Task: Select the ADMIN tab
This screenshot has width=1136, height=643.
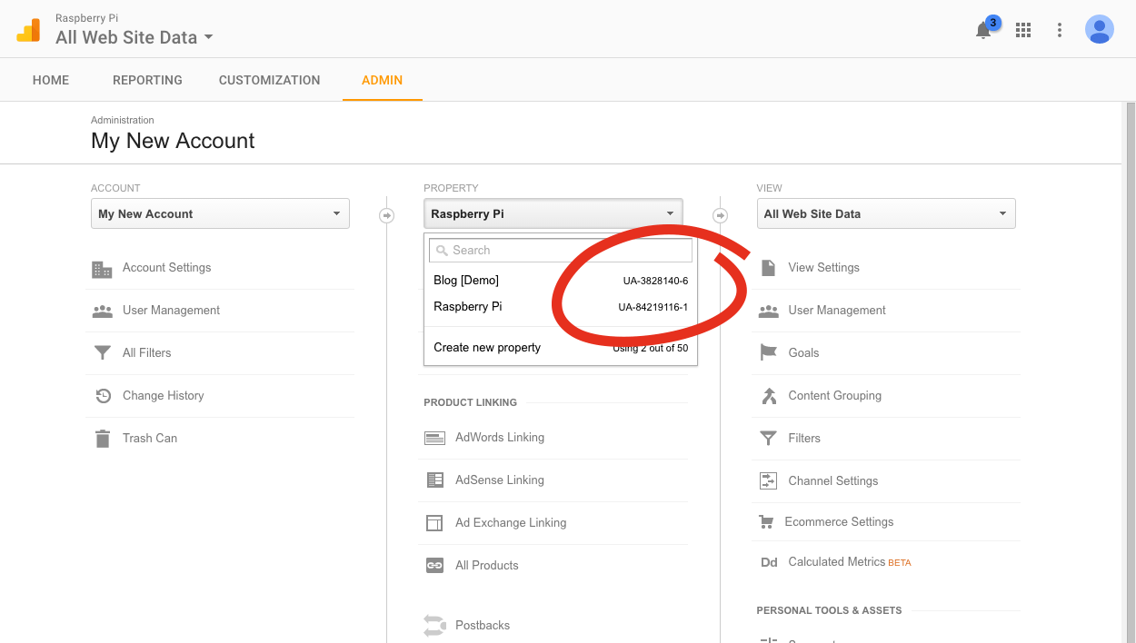Action: point(382,80)
